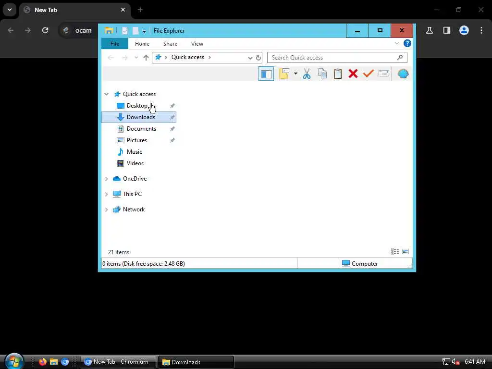Viewport: 492px width, 369px height.
Task: Switch to Large icons view layout
Action: coord(406,252)
